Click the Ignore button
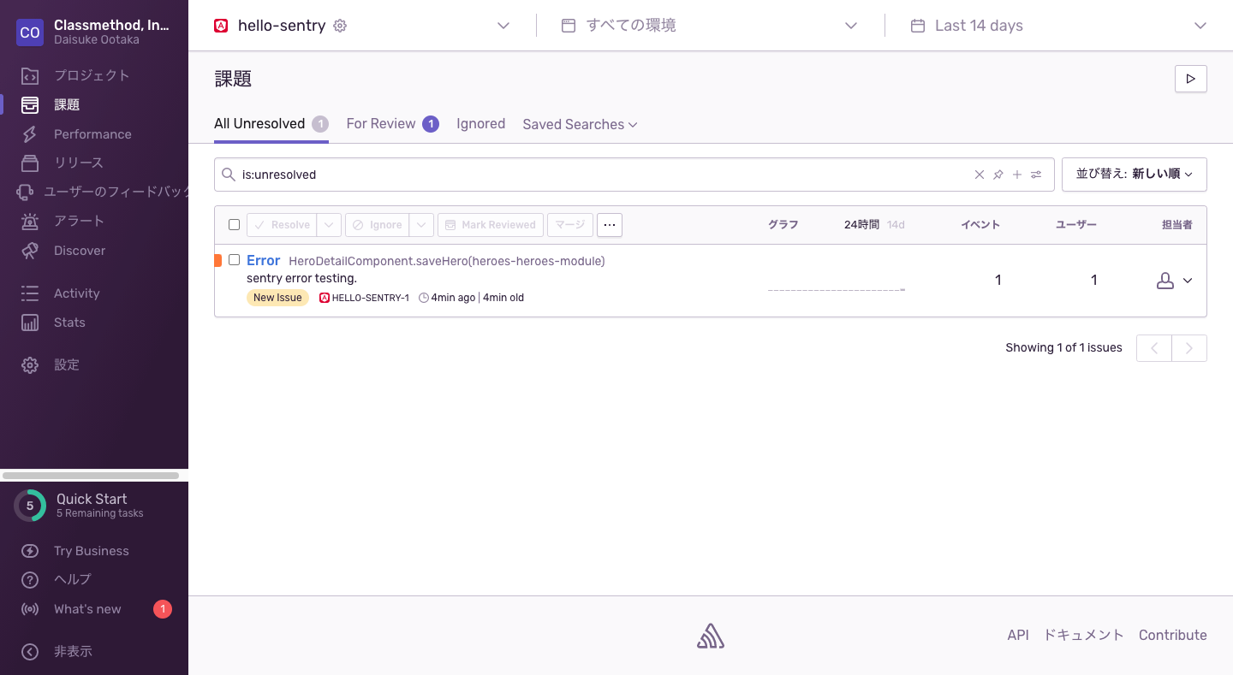The height and width of the screenshot is (675, 1233). point(377,225)
